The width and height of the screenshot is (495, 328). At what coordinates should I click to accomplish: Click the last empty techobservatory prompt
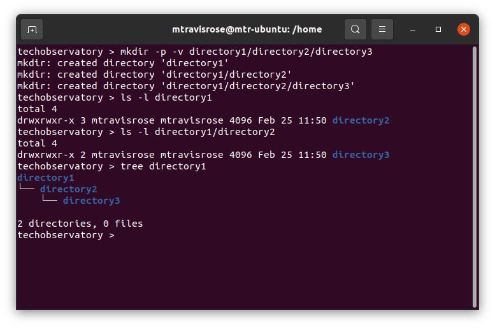coord(66,235)
